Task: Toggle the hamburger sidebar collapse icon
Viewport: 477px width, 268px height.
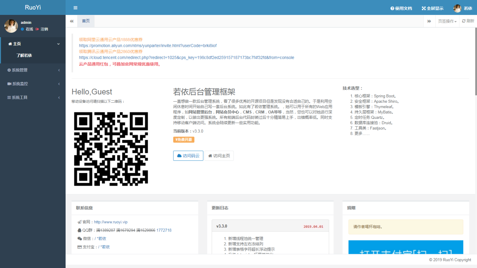Action: pyautogui.click(x=76, y=8)
